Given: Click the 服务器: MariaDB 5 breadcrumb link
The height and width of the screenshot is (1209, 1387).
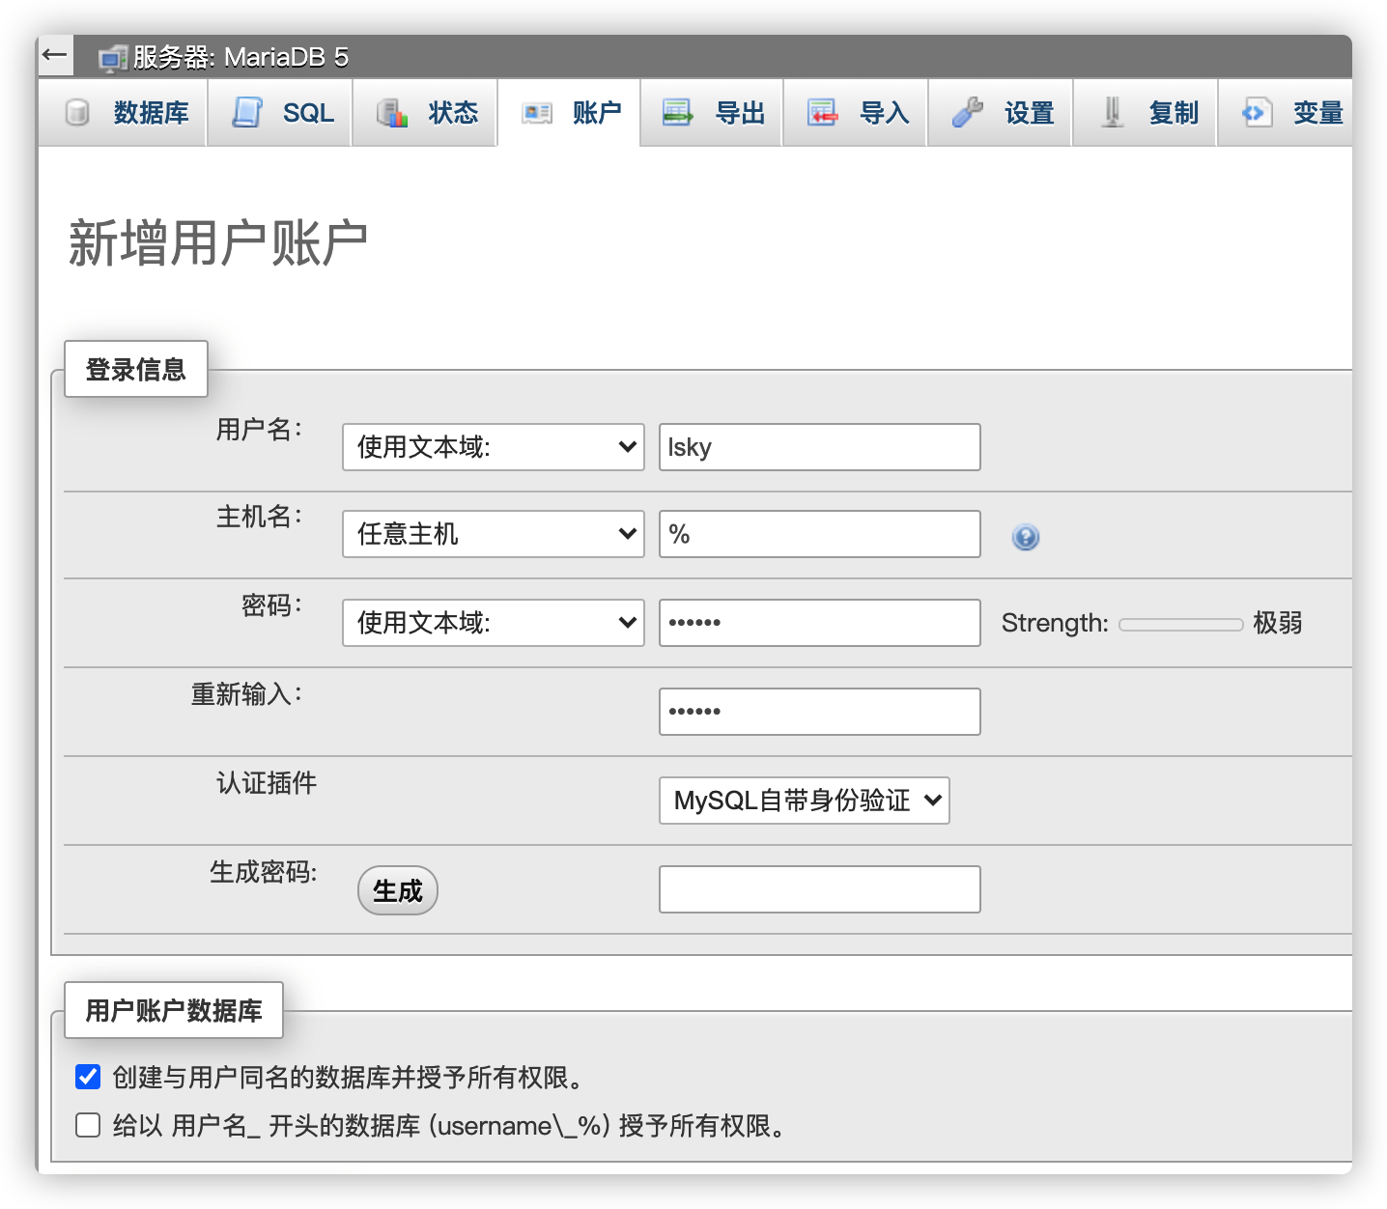Looking at the screenshot, I should click(x=241, y=57).
